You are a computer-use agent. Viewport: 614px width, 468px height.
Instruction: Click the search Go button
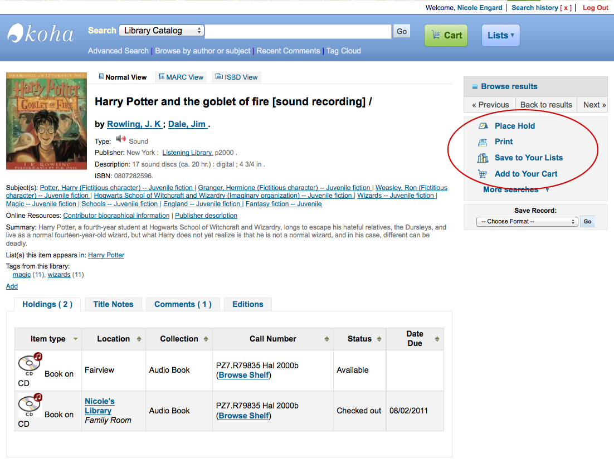point(402,31)
